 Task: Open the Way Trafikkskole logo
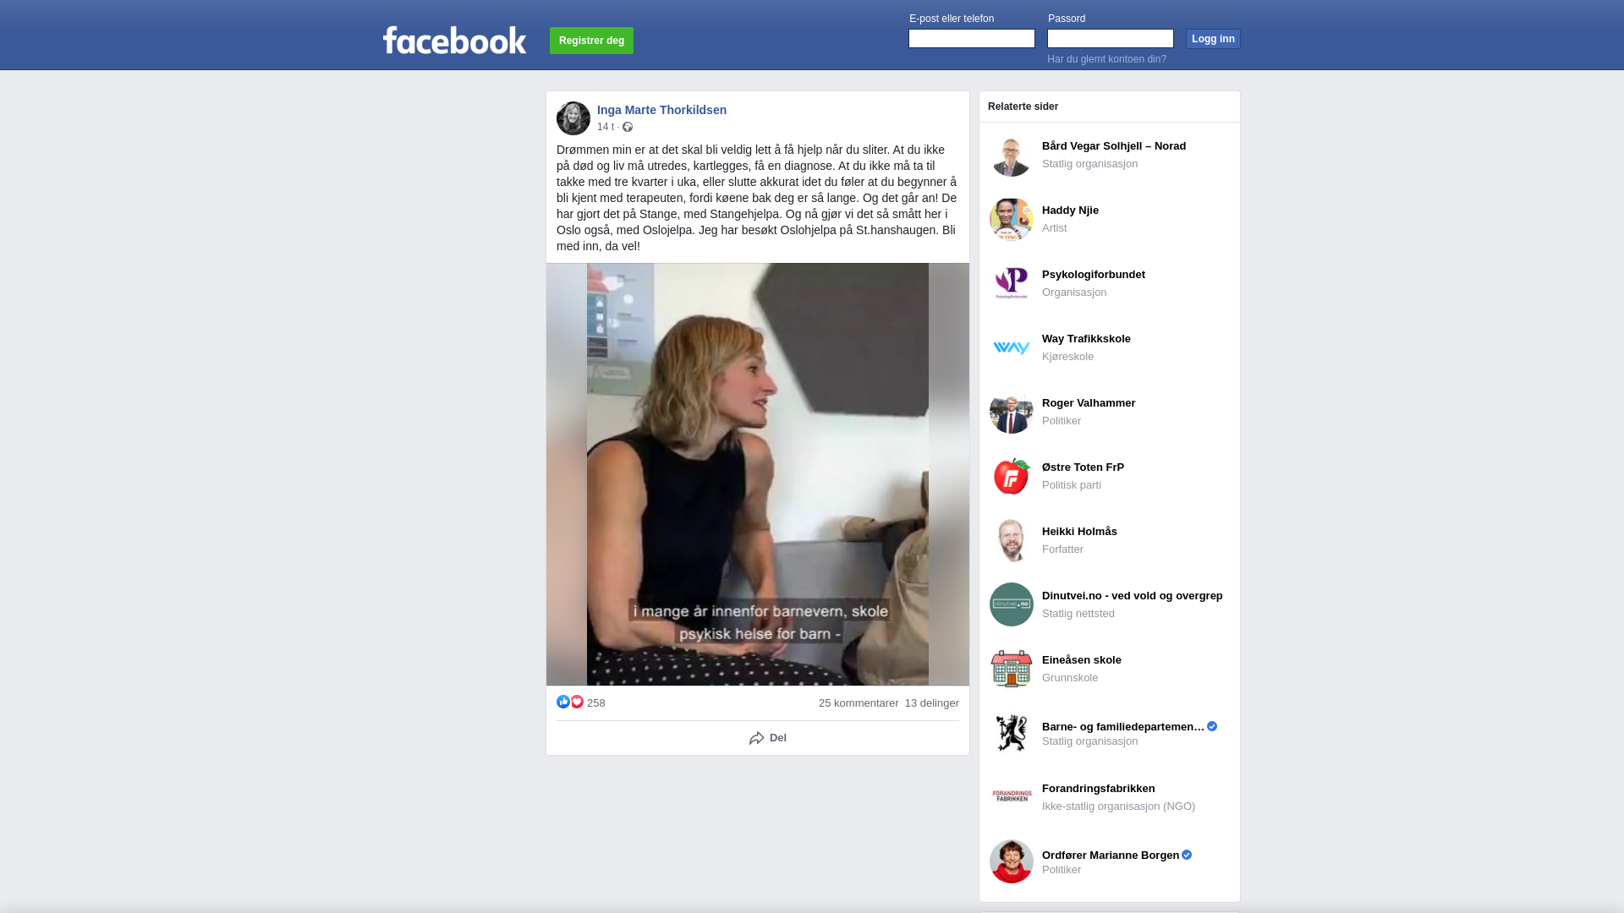click(1012, 347)
